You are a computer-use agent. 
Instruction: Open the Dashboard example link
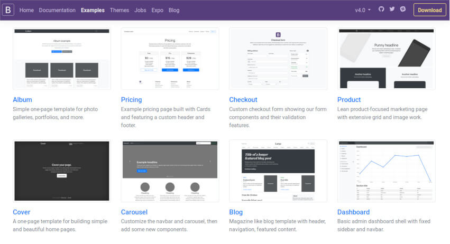pyautogui.click(x=353, y=212)
